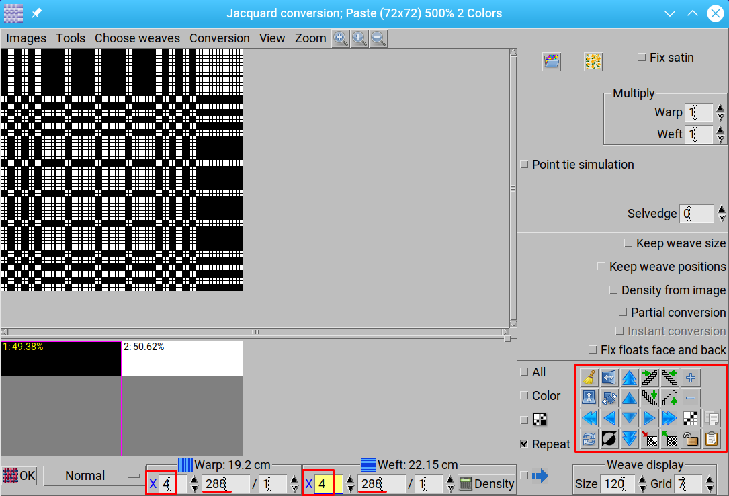The width and height of the screenshot is (729, 496).
Task: Click the single left arrow shift icon
Action: click(x=609, y=418)
